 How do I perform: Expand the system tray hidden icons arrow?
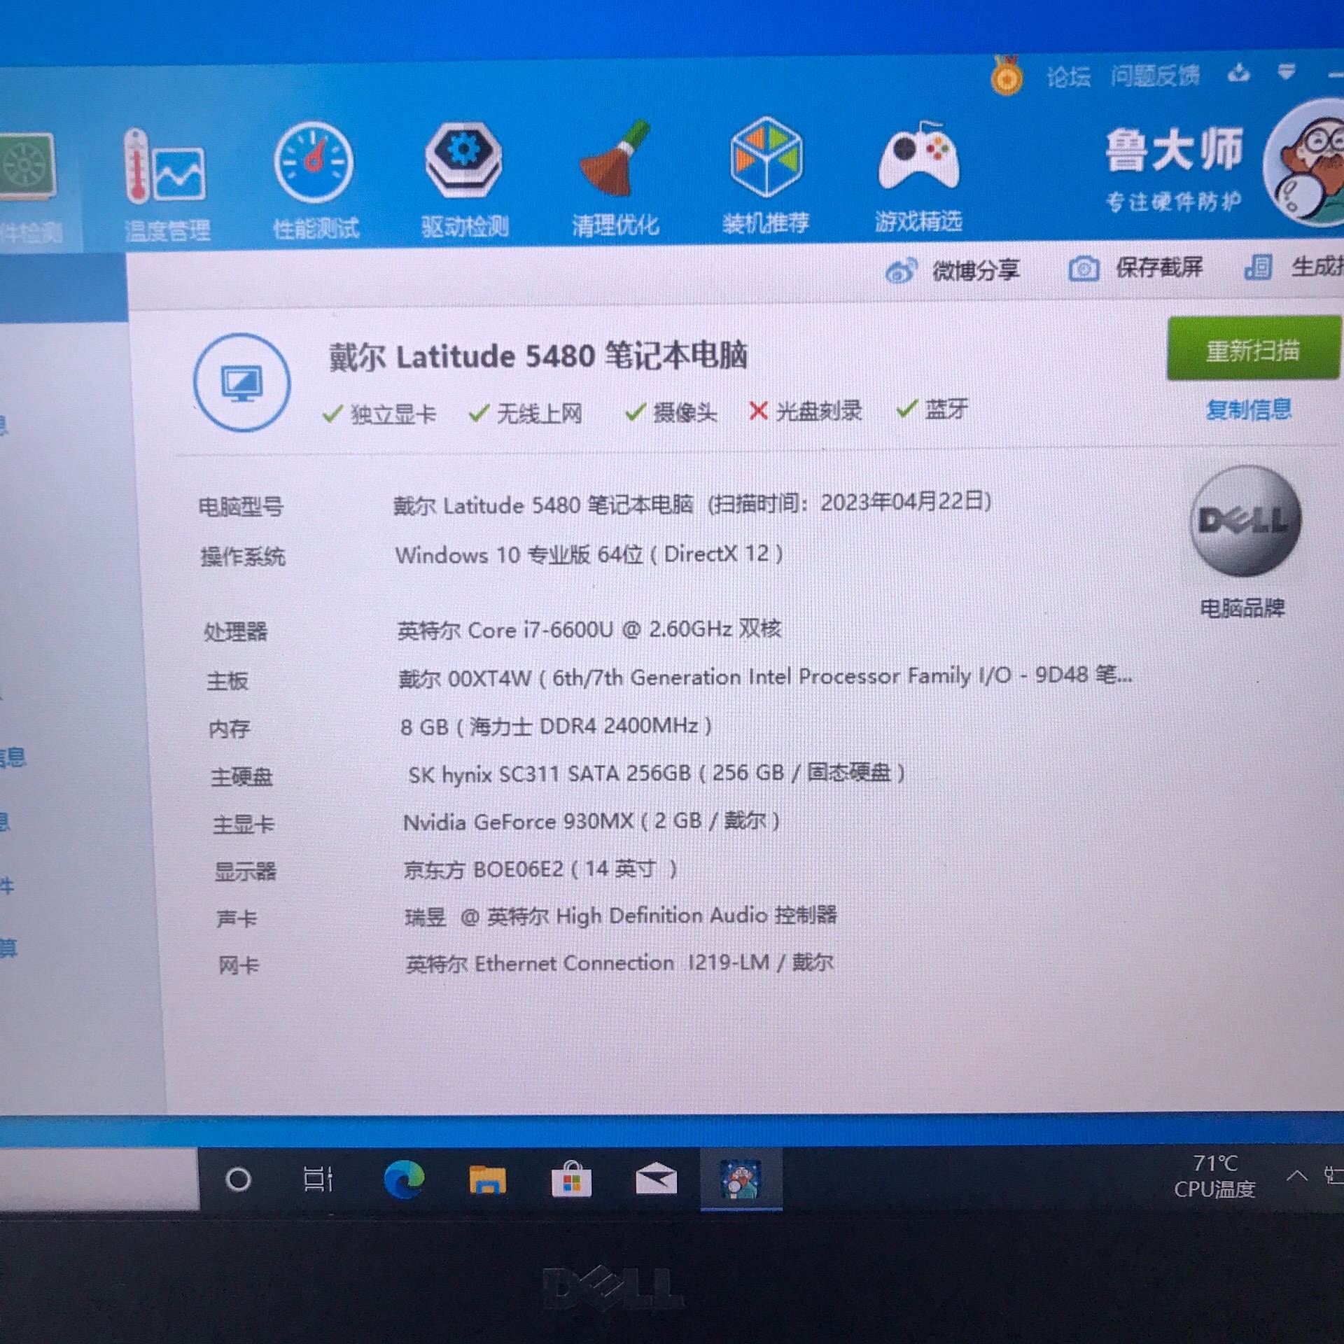pos(1297,1176)
